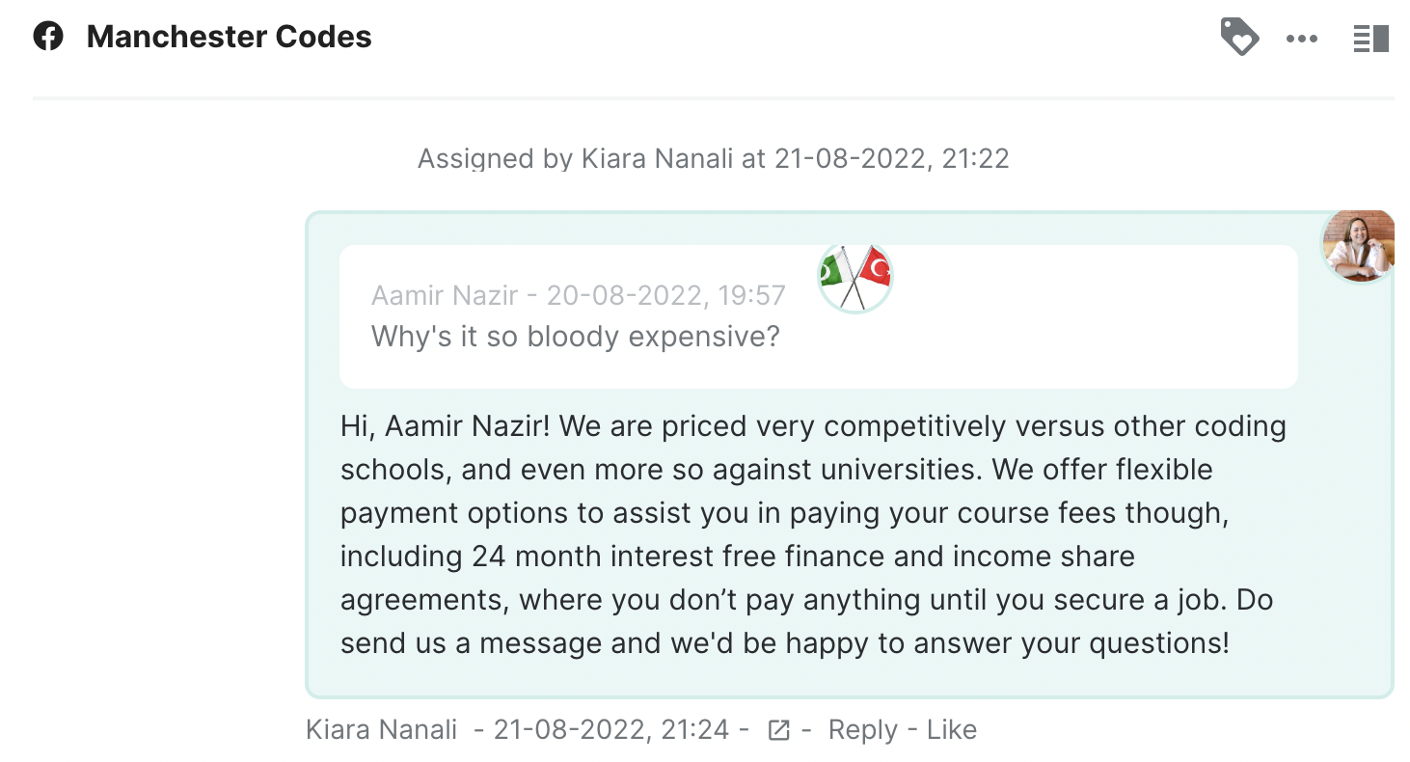Open the three-dots more options menu
1410x762 pixels.
(x=1301, y=39)
